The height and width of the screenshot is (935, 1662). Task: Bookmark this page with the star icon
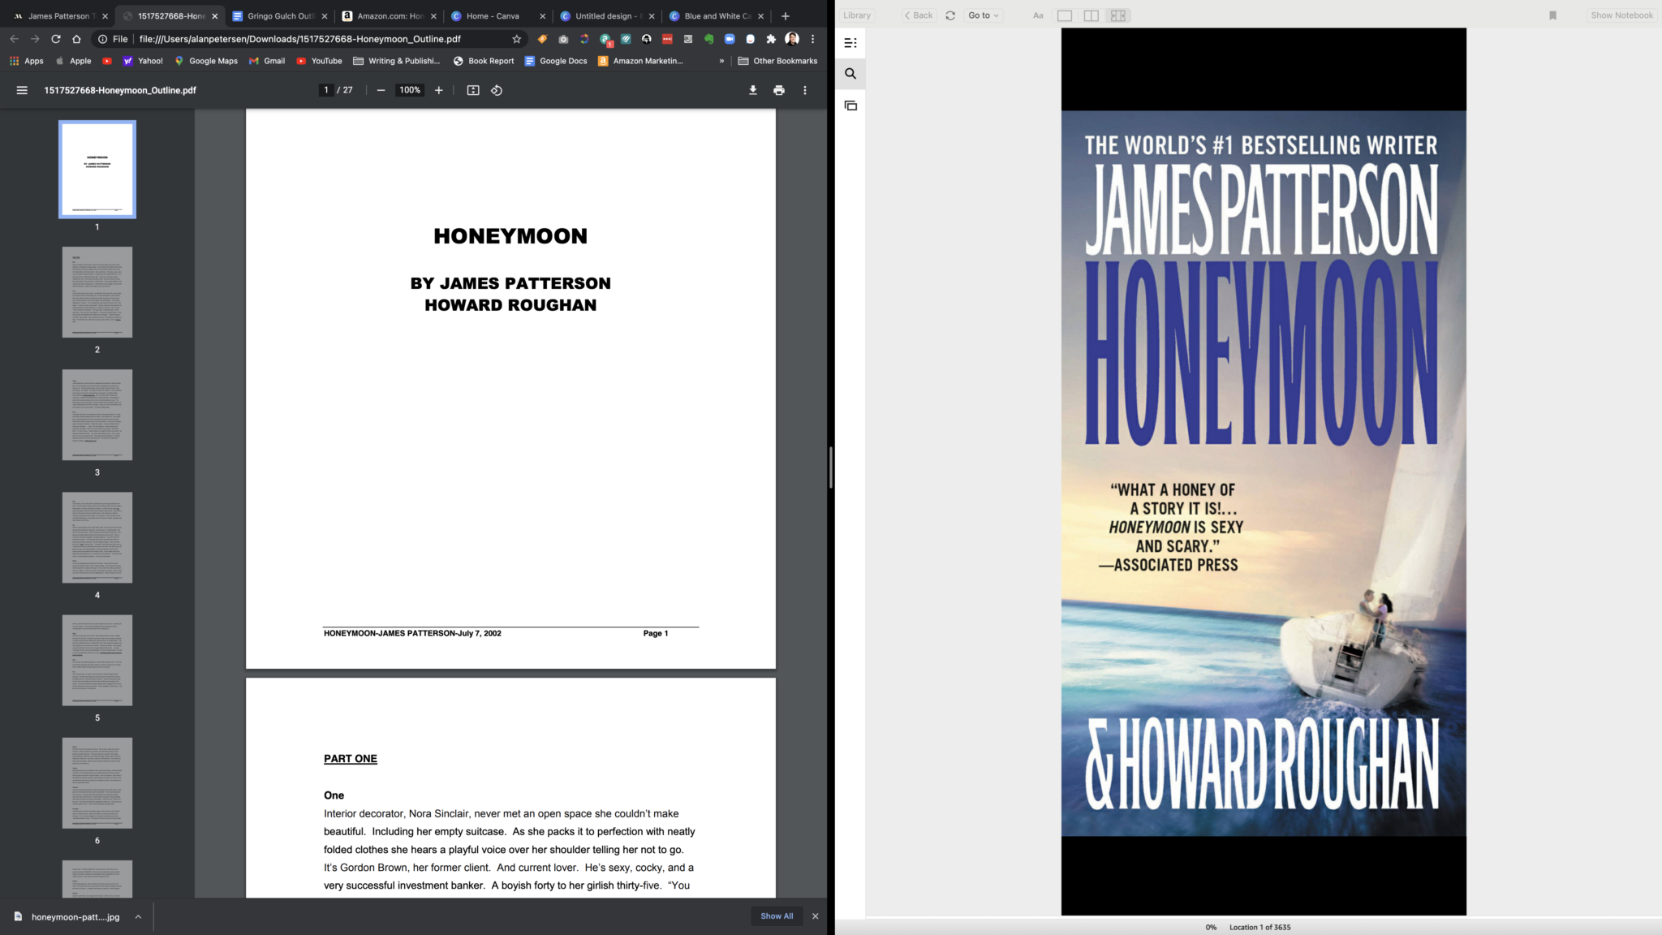coord(517,39)
